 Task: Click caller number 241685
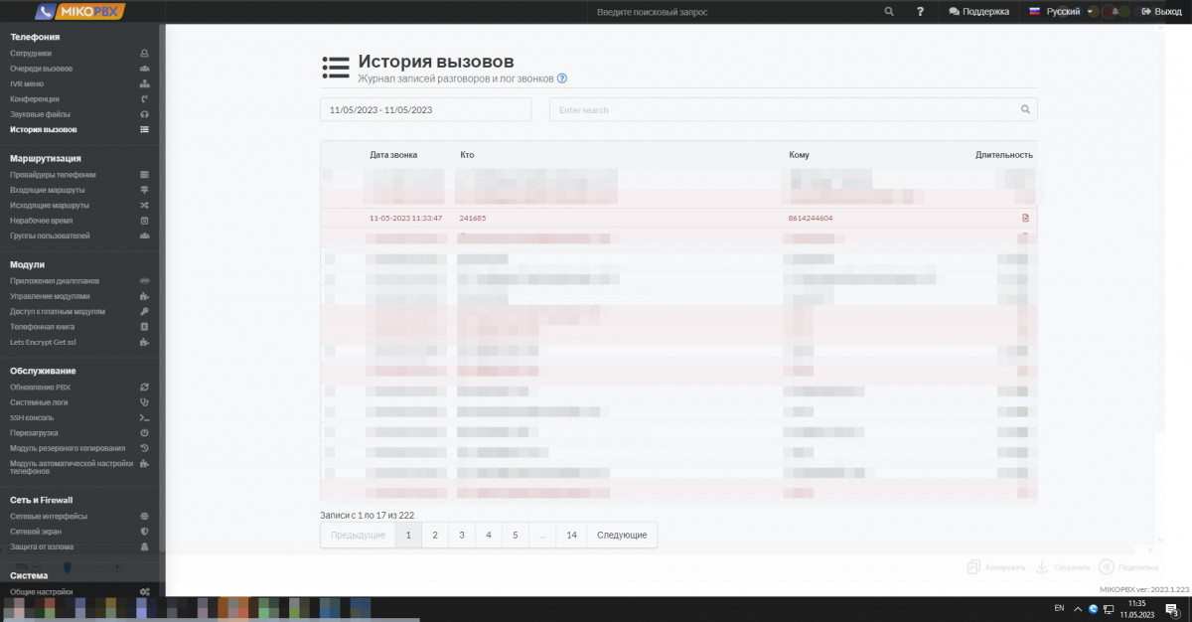click(x=473, y=218)
